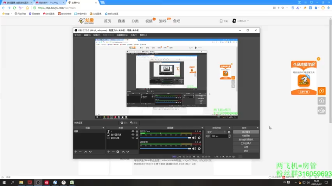
Task: Toggle visibility of the text source '1'
Action: (x=133, y=131)
